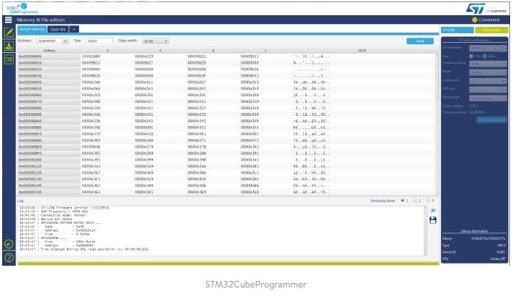This screenshot has height=294, width=513.
Task: Open Erasing & Programming download icon
Action: 9,46
